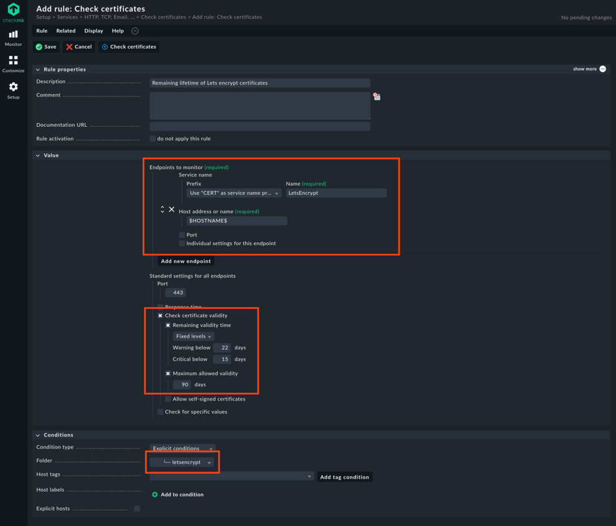Click the insert signature icon beside the Comment field
Screen dimensions: 616x526
click(x=376, y=96)
